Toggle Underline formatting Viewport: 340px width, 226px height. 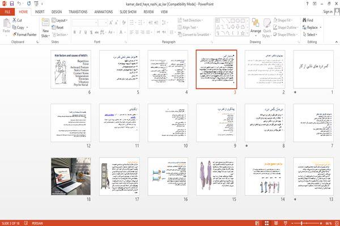[86, 32]
